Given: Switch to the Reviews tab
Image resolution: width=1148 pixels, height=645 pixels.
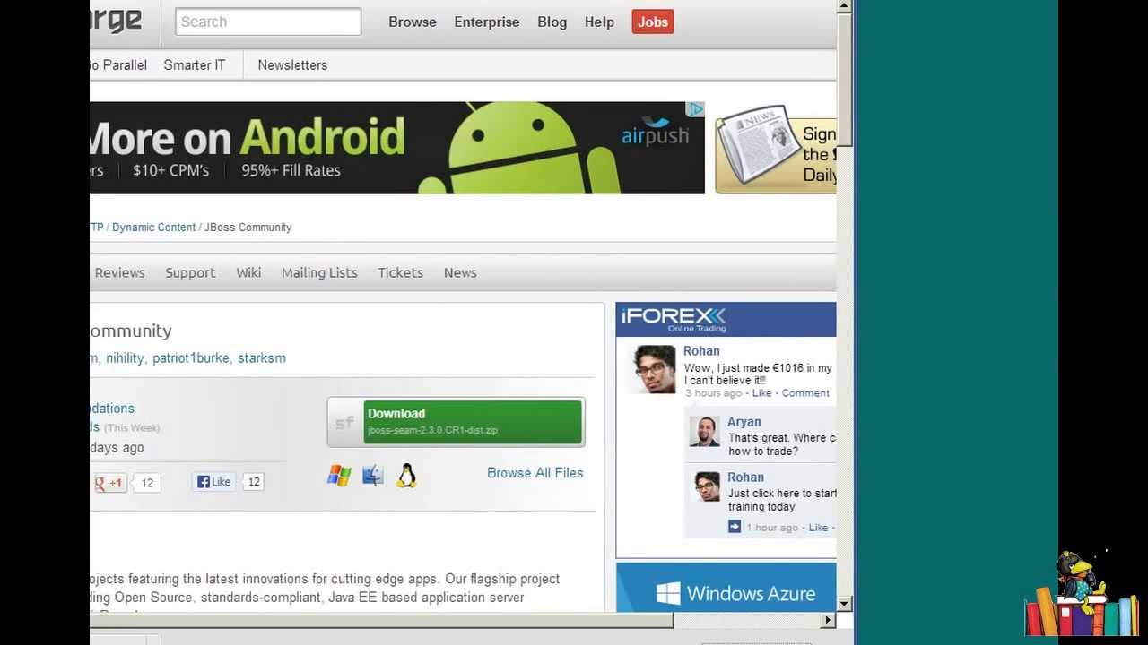Looking at the screenshot, I should (119, 273).
